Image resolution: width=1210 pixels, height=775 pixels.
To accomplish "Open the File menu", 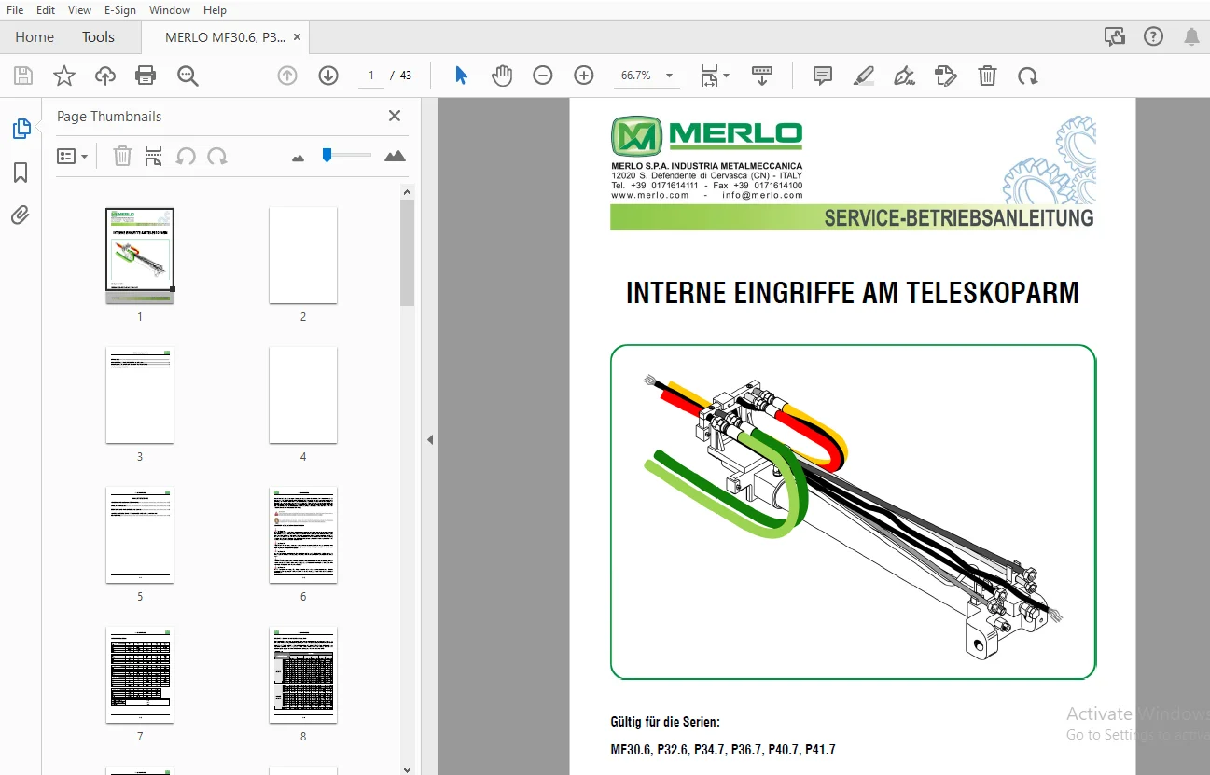I will [15, 10].
